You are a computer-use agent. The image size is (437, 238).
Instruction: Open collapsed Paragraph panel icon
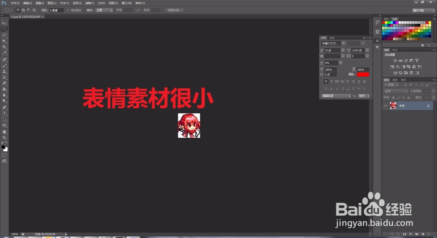(x=377, y=47)
